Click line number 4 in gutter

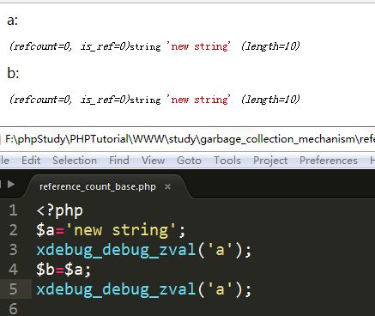(13, 270)
